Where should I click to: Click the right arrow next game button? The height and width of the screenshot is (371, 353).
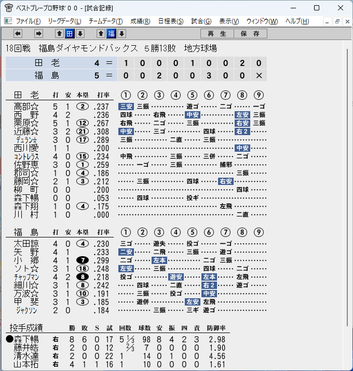pyautogui.click(x=38, y=34)
